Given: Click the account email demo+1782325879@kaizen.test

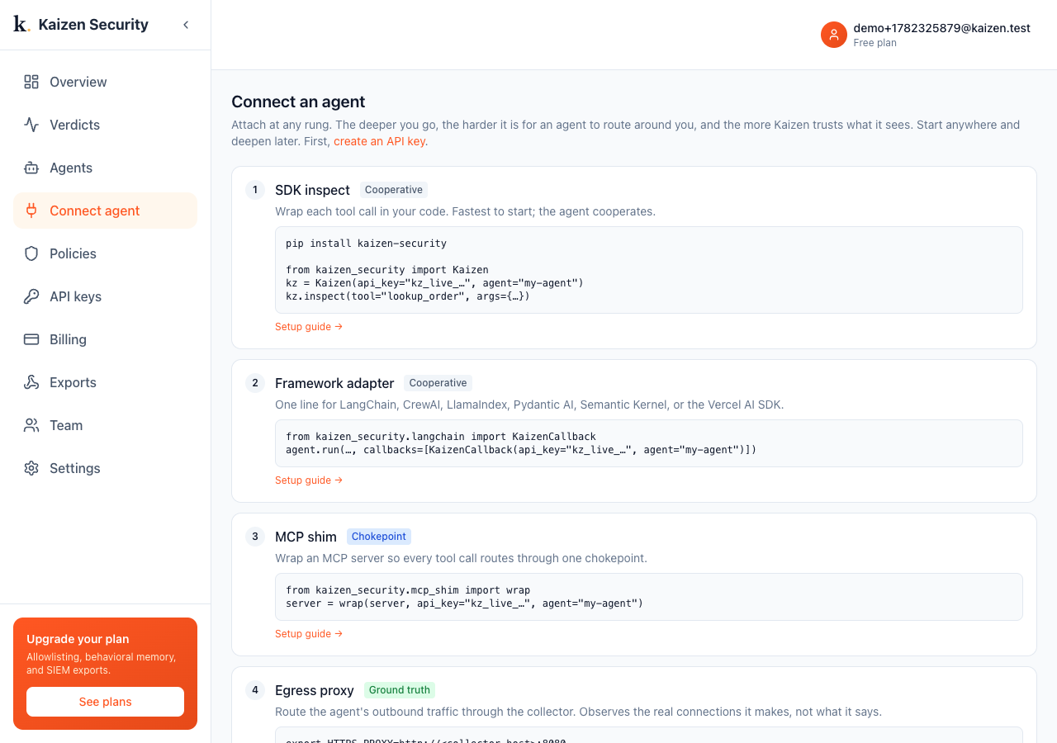Looking at the screenshot, I should pos(941,28).
